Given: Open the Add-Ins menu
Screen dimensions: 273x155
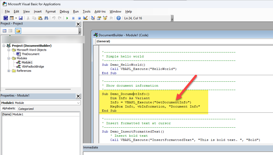Looking at the screenshot, I should pos(100,11).
